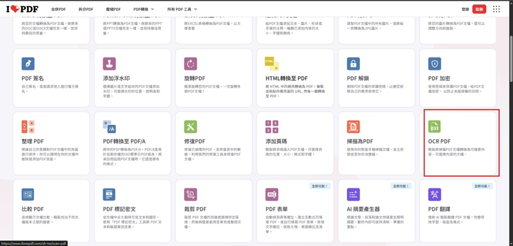
Task: Open the PDF 翻譯 title link
Action: [x=439, y=209]
